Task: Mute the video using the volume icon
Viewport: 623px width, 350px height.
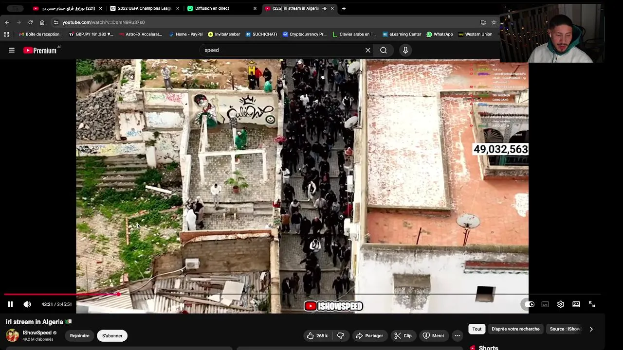Action: [27, 304]
